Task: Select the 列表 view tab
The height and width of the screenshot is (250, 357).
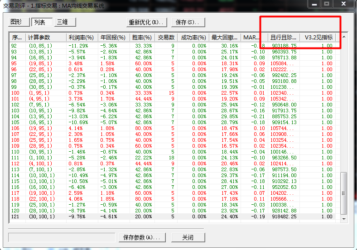Action: 42,22
